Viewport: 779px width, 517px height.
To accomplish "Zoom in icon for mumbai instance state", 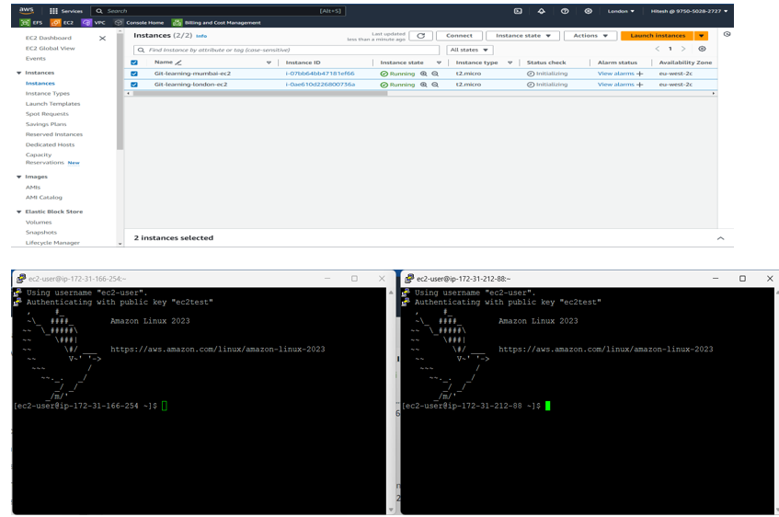I will tap(424, 74).
